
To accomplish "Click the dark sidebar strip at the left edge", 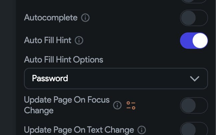I will (x=8, y=67).
